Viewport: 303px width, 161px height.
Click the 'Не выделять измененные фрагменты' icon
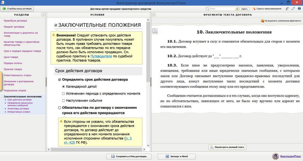pyautogui.click(x=262, y=21)
